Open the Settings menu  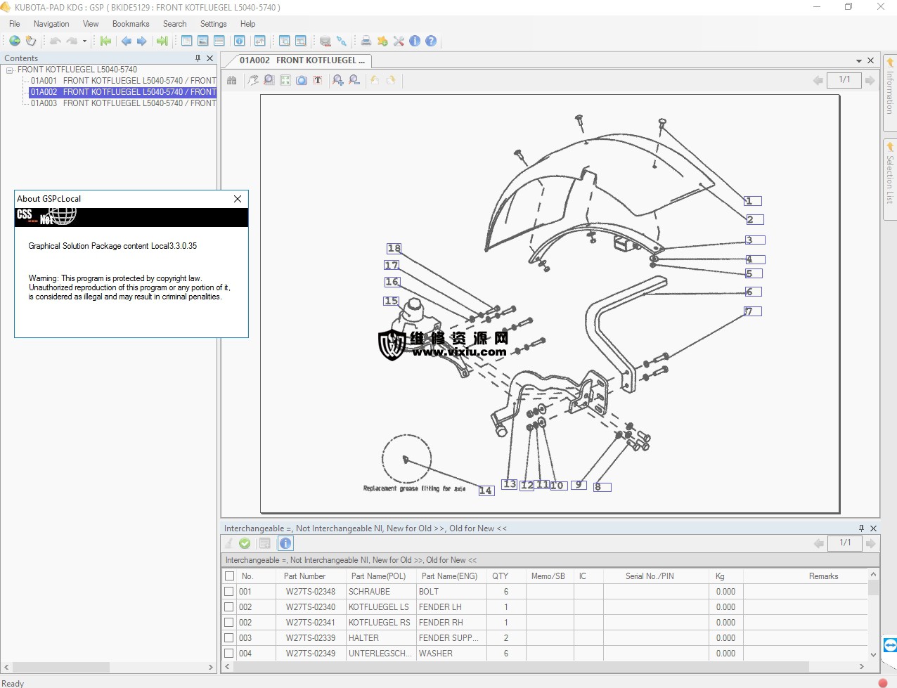click(214, 24)
